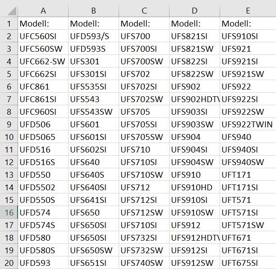Select the column C header
This screenshot has width=276, height=269.
(x=144, y=11)
